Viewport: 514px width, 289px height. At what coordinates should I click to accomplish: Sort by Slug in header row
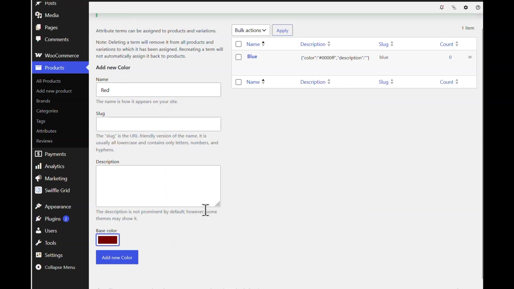[x=386, y=44]
